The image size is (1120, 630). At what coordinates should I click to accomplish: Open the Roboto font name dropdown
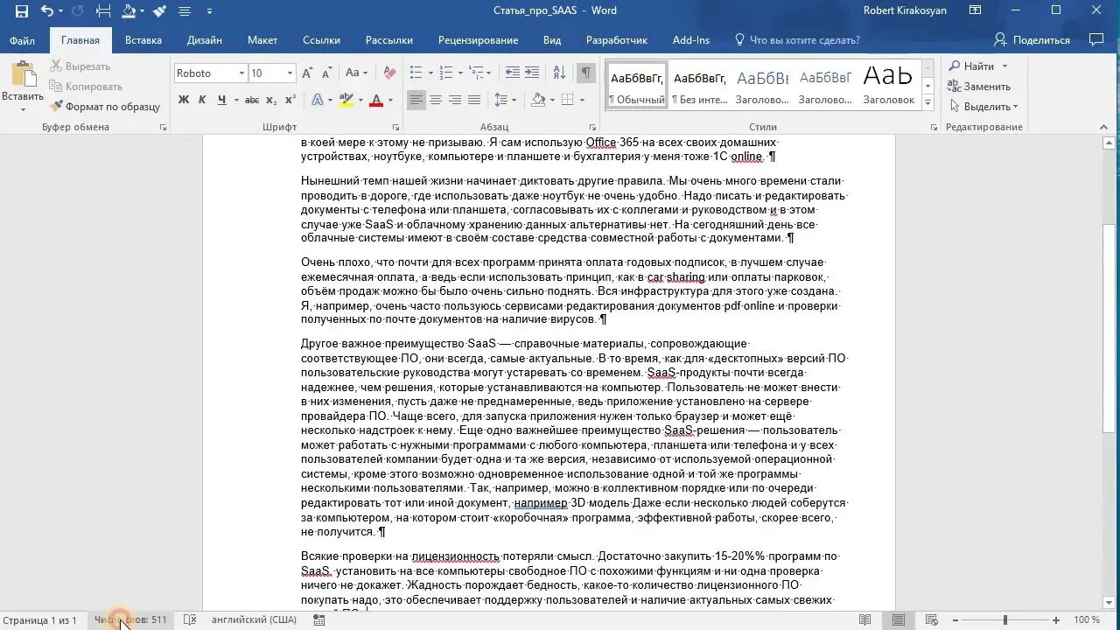241,73
